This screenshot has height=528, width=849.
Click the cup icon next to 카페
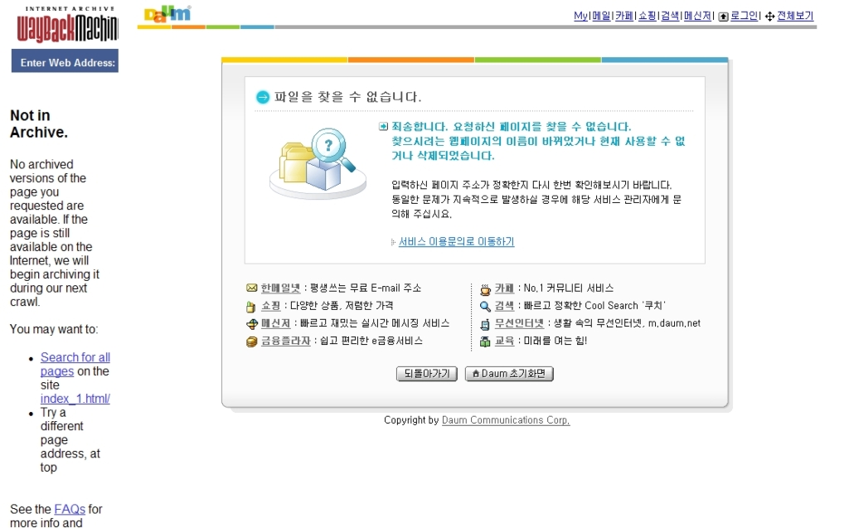(x=485, y=289)
